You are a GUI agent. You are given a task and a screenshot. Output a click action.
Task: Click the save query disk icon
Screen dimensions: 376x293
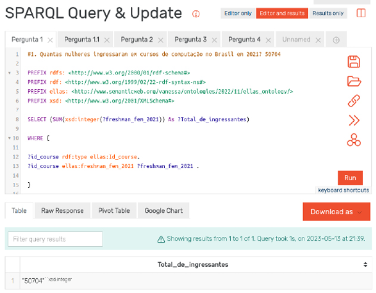point(354,62)
